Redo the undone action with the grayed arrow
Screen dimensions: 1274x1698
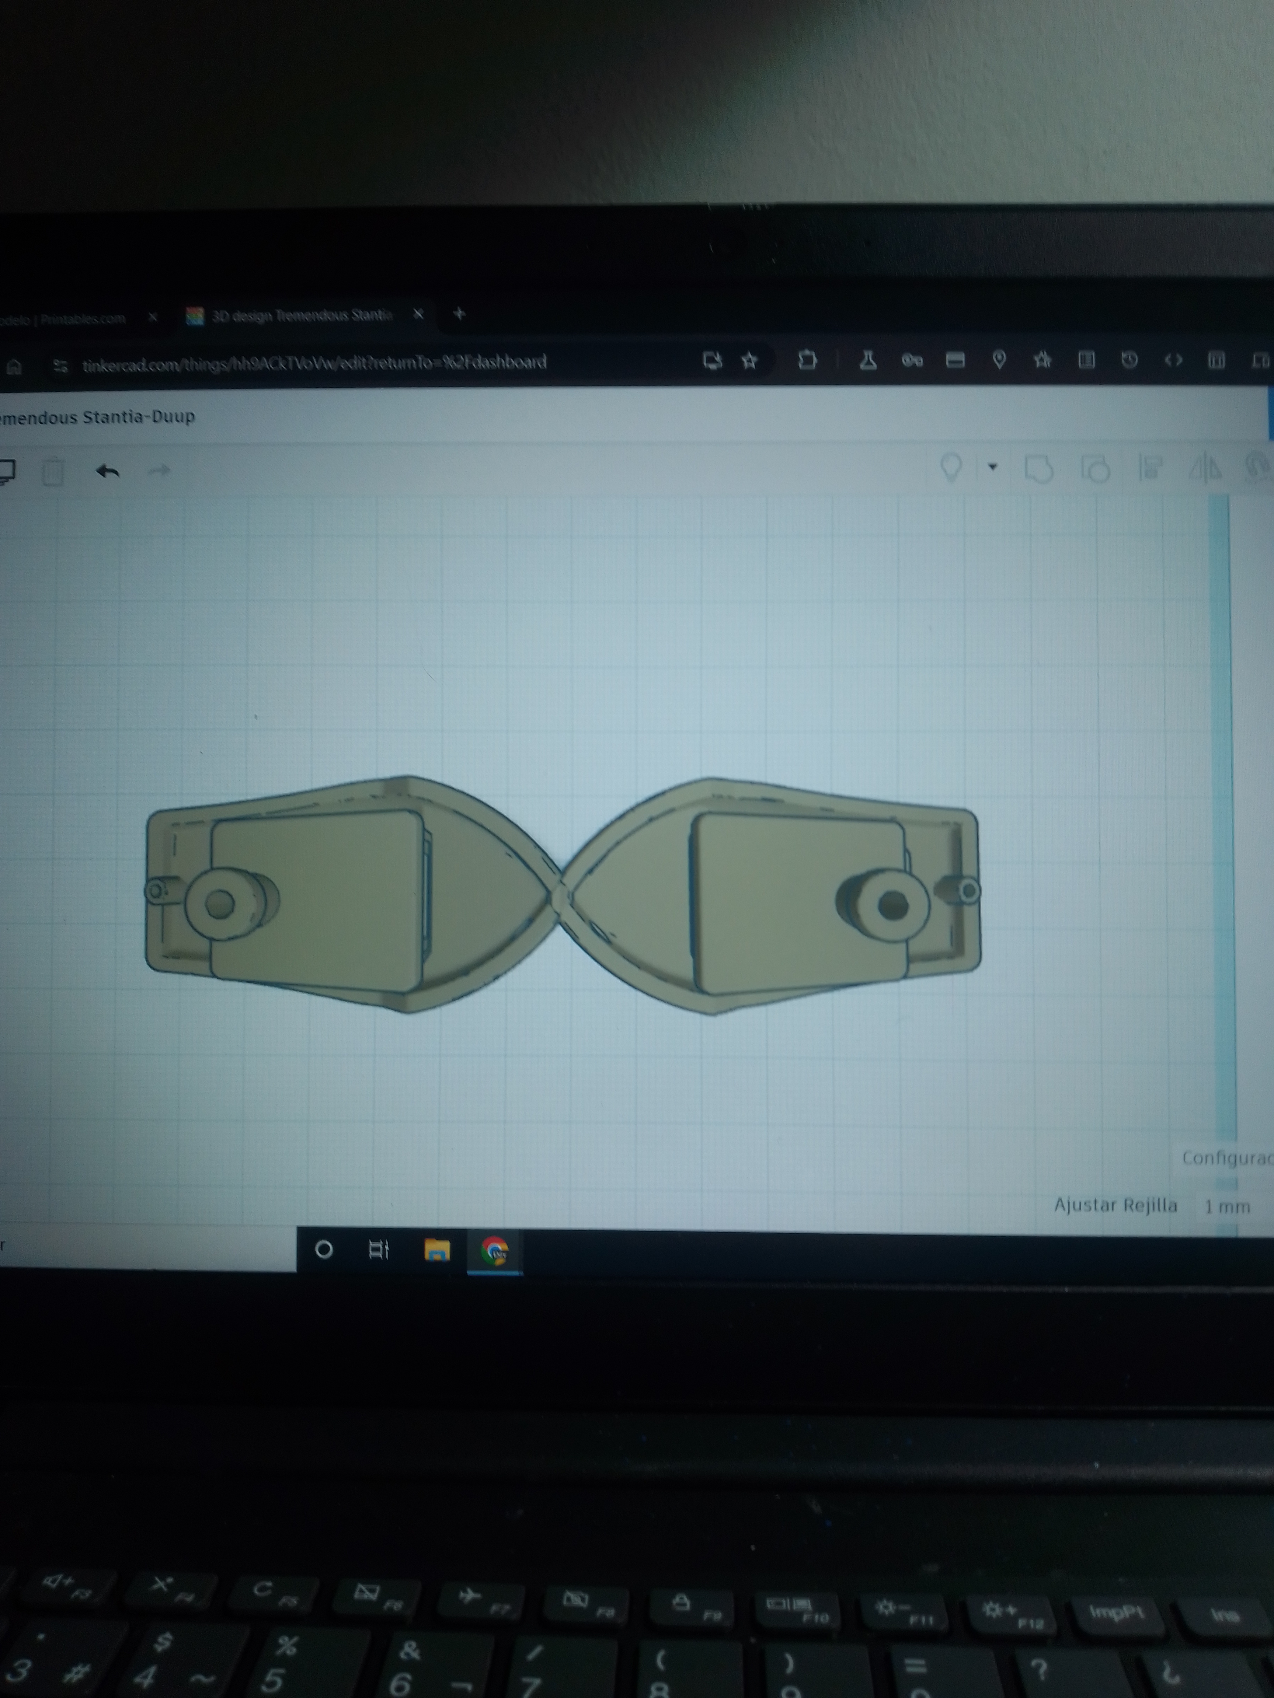pyautogui.click(x=158, y=470)
